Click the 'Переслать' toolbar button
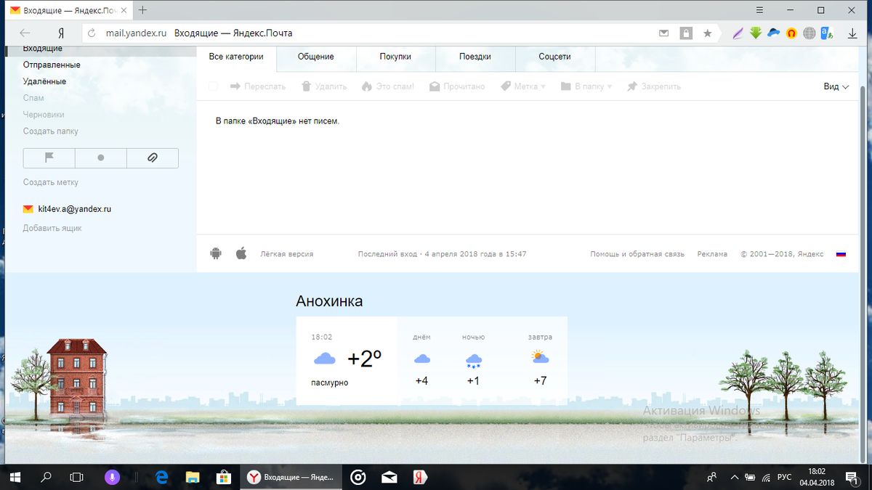This screenshot has height=490, width=872. [258, 86]
